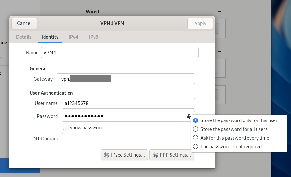Choose Ask for this password every time
The image size is (291, 177).
point(196,138)
